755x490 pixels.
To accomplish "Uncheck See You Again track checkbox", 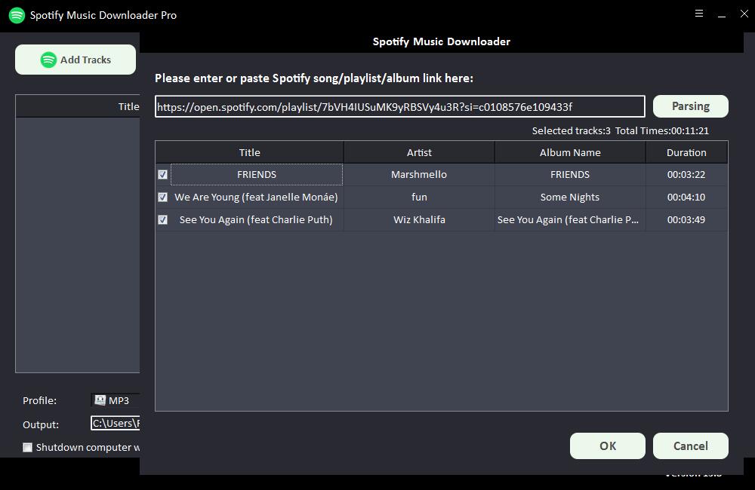I will 162,220.
